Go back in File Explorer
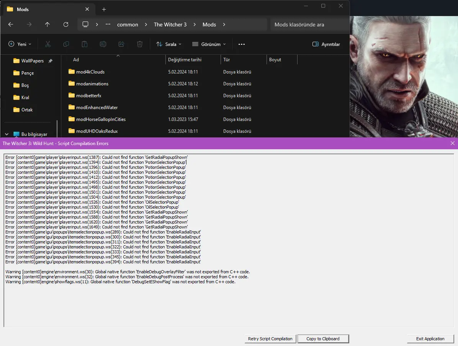Screen dimensions: 458x346 (x=11, y=24)
